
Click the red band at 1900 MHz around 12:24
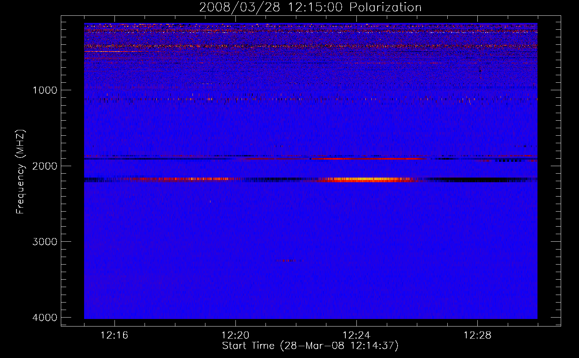(x=369, y=159)
